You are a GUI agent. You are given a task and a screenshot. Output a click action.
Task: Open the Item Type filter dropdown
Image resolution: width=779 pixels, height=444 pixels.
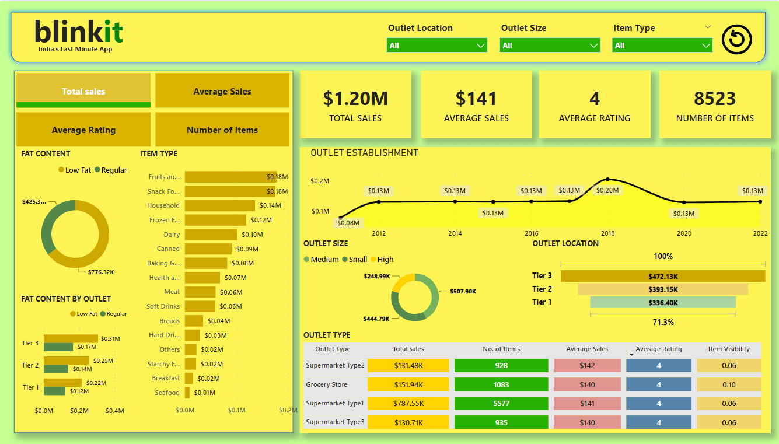coord(662,44)
